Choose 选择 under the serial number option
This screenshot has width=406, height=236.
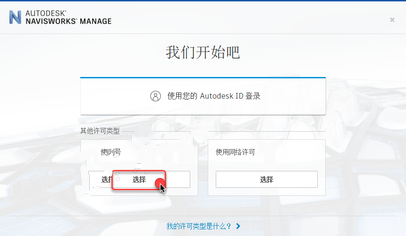pos(139,179)
